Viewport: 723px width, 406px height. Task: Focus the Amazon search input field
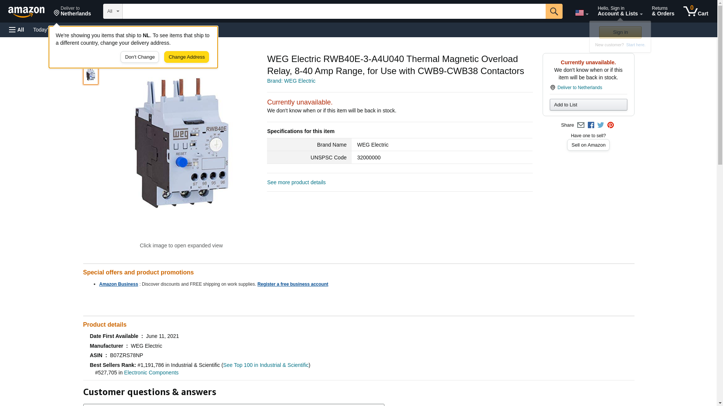334,11
